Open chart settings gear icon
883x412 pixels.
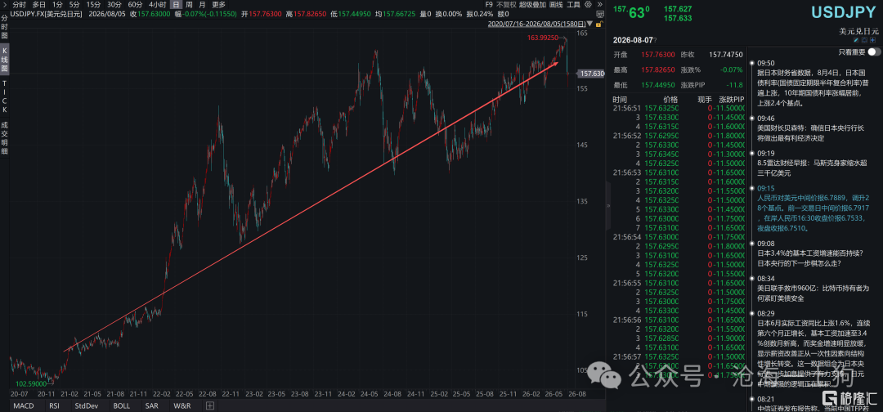[x=588, y=5]
